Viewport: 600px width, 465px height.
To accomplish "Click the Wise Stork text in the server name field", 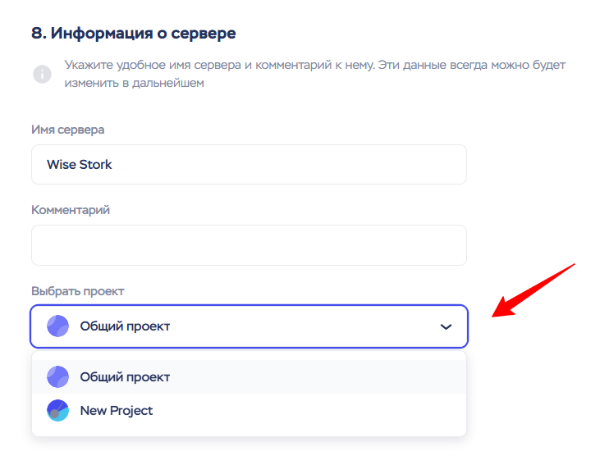I will [80, 165].
